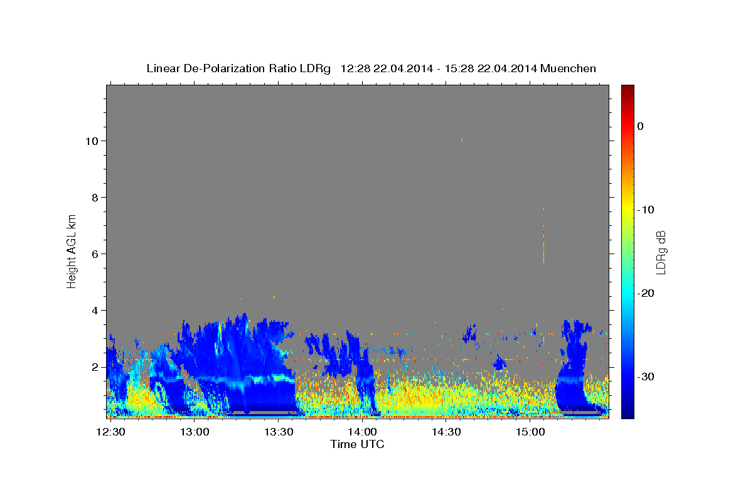
Task: Click the height tick label 10
Action: [x=92, y=141]
